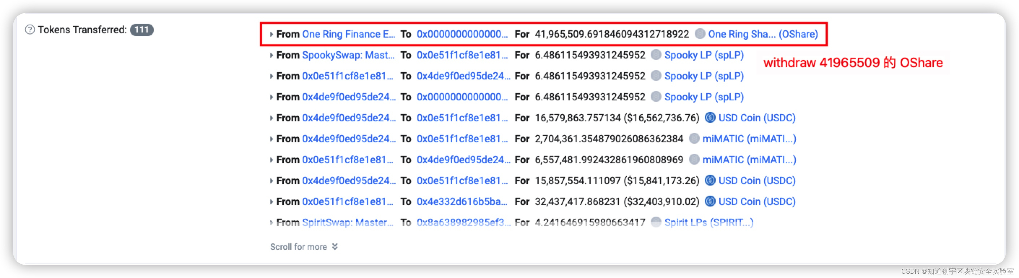Expand the 6,557,481.992432 miMATIC row arrow
Image resolution: width=1019 pixels, height=278 pixels.
click(272, 160)
